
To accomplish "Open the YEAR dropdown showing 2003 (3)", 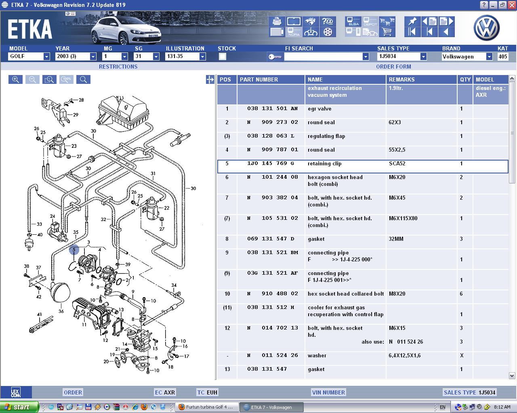I will [93, 56].
